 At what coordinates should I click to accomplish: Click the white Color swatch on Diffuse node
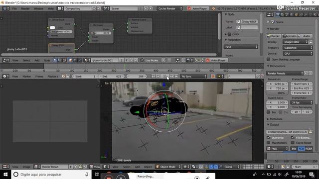click(52, 28)
